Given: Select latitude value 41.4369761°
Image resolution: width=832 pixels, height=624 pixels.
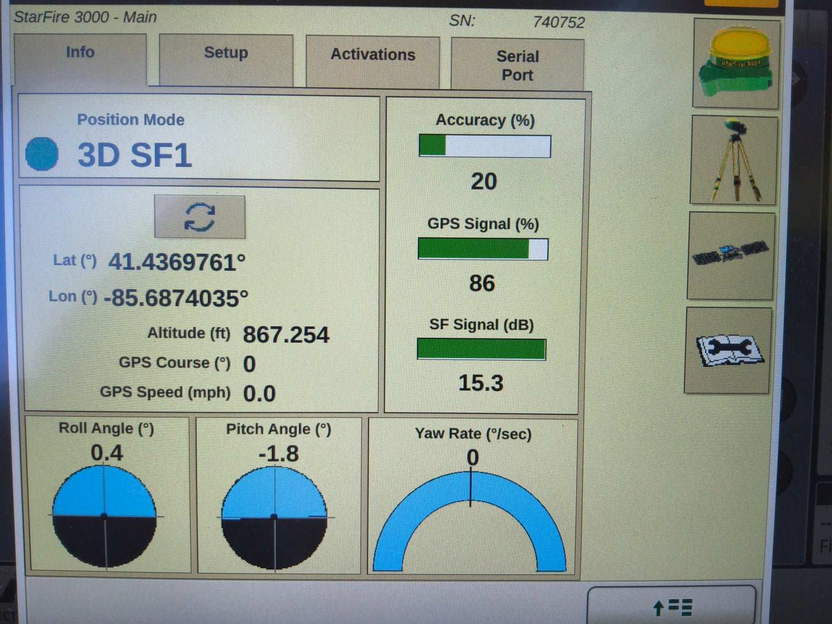Looking at the screenshot, I should tap(177, 262).
